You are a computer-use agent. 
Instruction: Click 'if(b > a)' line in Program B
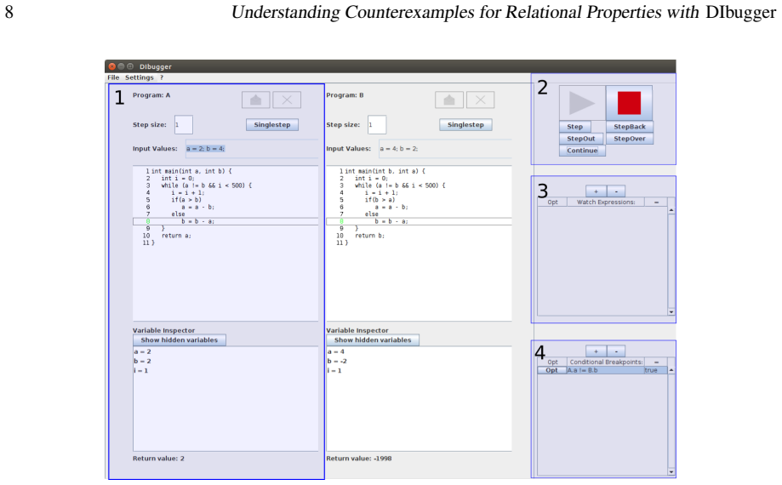pyautogui.click(x=380, y=200)
